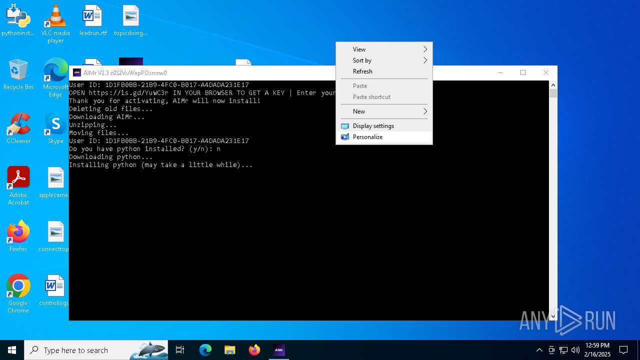Click the console scrollbar down arrow
The width and height of the screenshot is (640, 360).
tap(553, 316)
